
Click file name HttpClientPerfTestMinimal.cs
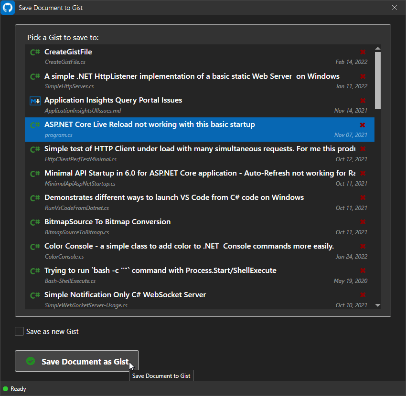pyautogui.click(x=81, y=159)
